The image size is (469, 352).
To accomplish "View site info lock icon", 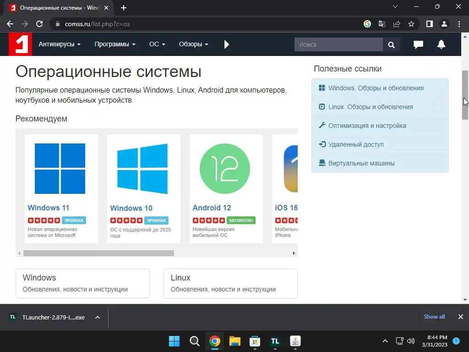I will (x=58, y=24).
